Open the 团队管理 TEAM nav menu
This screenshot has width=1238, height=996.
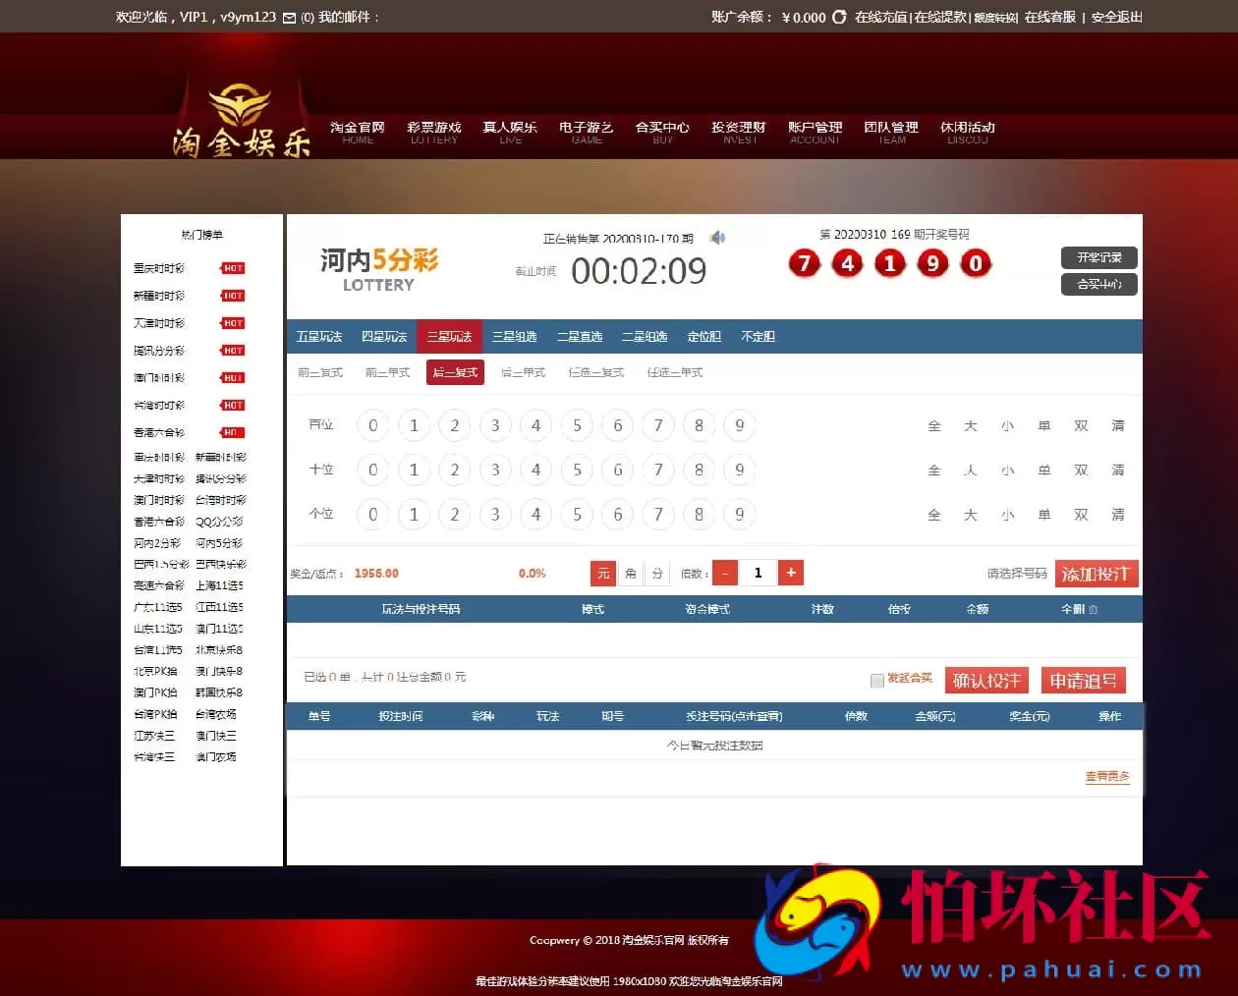pyautogui.click(x=891, y=132)
